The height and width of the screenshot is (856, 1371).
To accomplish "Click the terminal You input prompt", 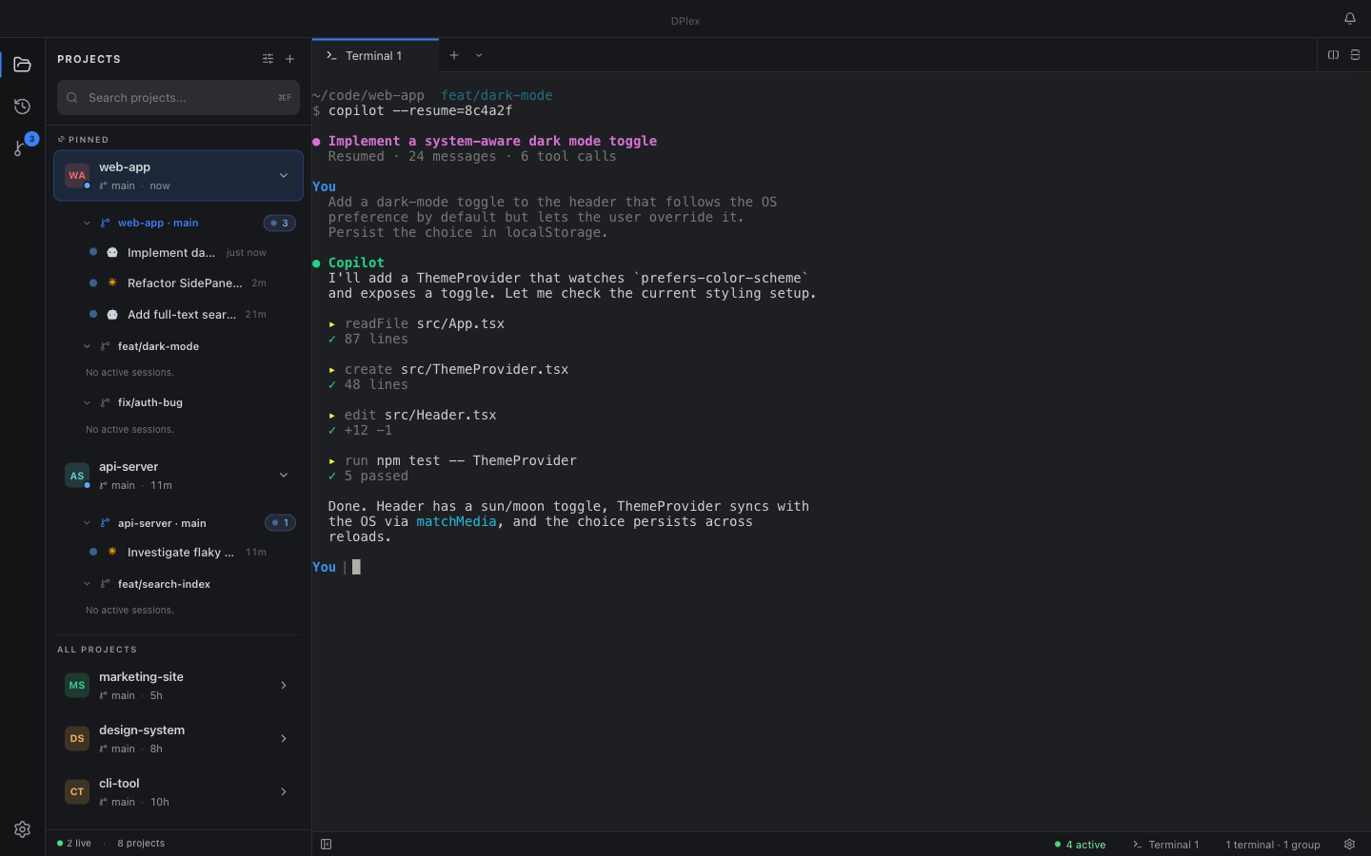I will [336, 567].
